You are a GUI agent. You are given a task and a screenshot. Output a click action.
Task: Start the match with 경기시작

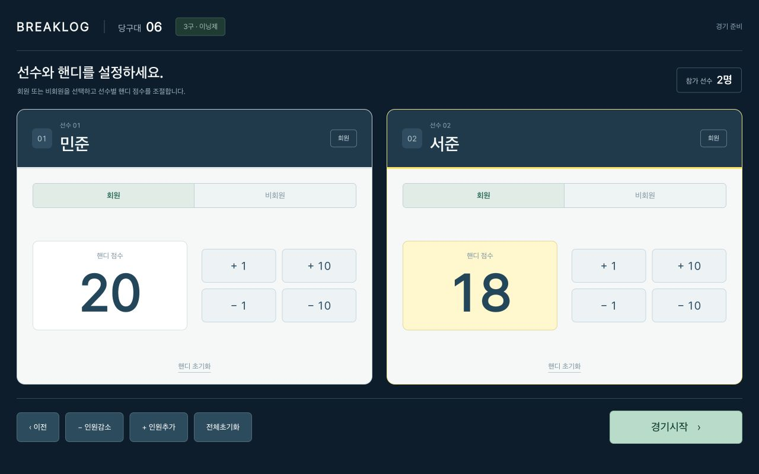tap(676, 427)
